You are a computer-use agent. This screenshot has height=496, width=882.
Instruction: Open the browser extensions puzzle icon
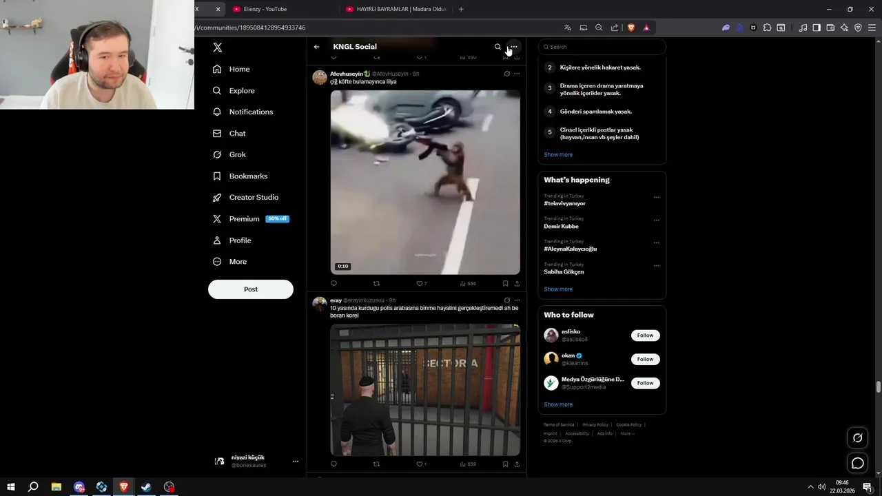pos(767,28)
